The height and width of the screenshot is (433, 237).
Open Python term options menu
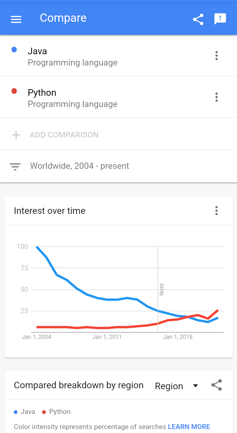click(x=216, y=97)
